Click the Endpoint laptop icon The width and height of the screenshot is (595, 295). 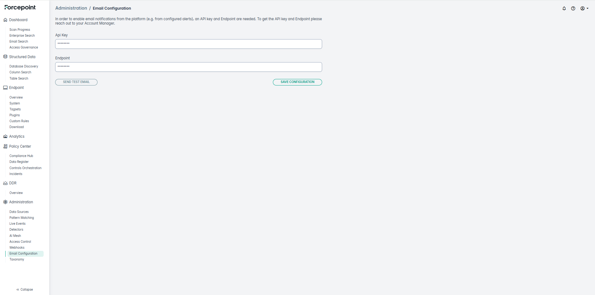point(5,88)
